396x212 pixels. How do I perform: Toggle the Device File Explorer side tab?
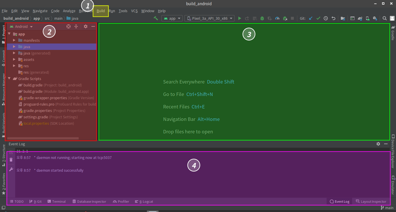coord(393,151)
